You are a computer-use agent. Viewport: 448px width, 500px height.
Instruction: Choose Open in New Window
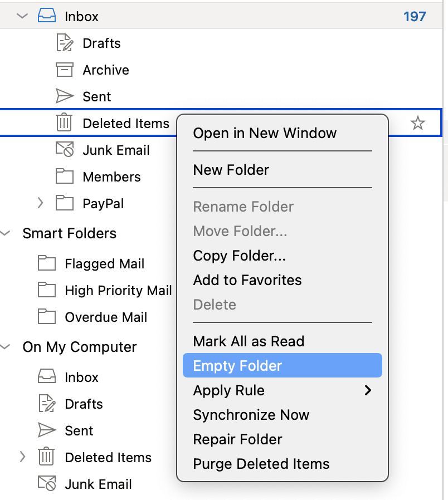click(x=265, y=133)
